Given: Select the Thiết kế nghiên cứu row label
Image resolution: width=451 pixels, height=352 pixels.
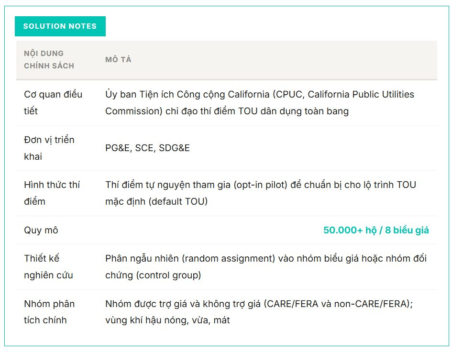Looking at the screenshot, I should point(48,266).
